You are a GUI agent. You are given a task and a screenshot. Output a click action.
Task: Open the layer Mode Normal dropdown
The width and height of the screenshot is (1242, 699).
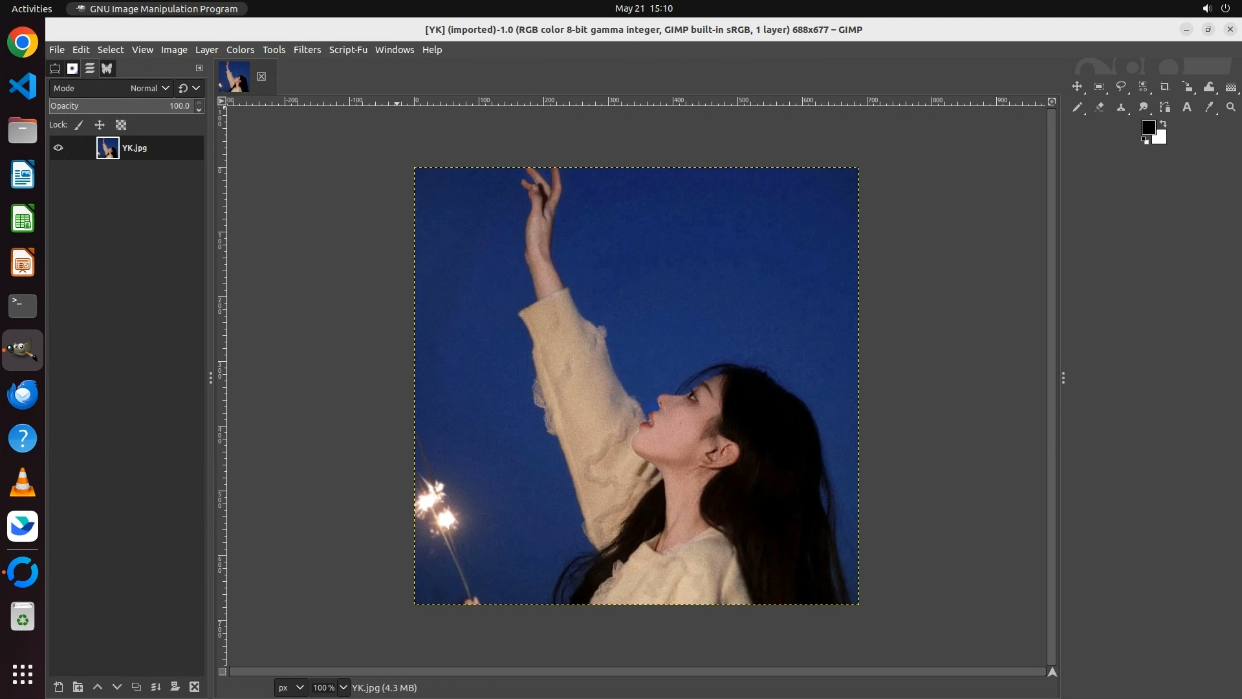(x=149, y=88)
